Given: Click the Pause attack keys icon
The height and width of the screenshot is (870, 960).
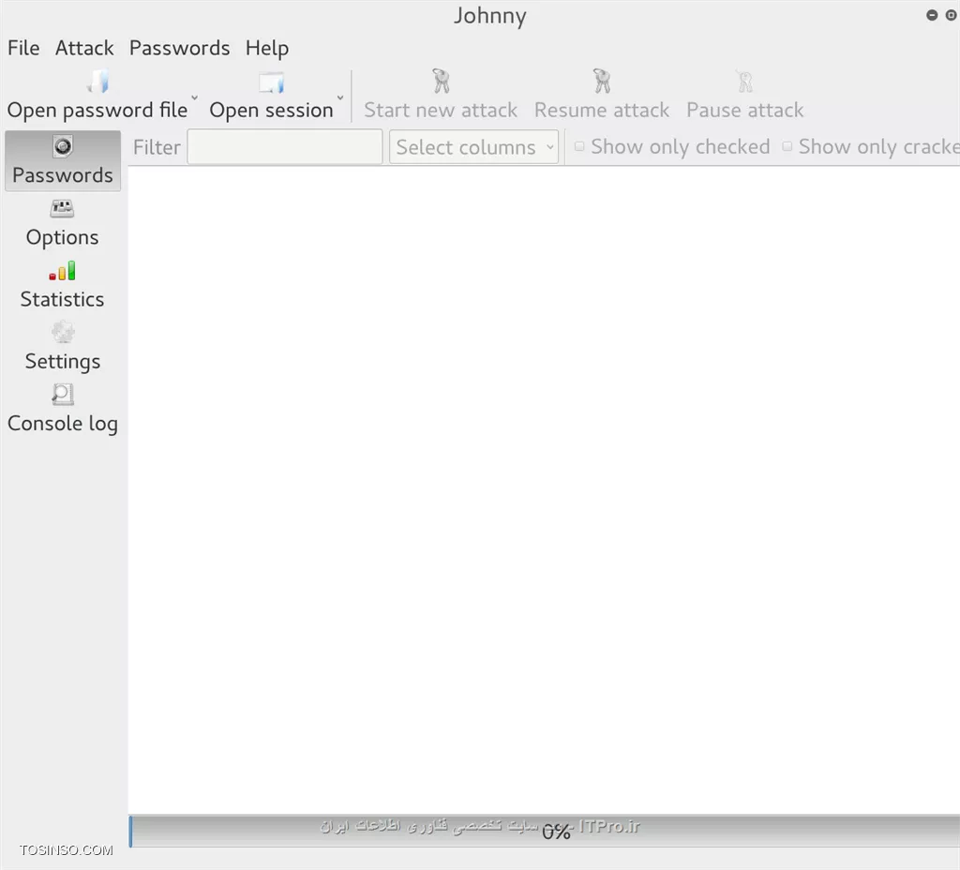Looking at the screenshot, I should coord(745,82).
